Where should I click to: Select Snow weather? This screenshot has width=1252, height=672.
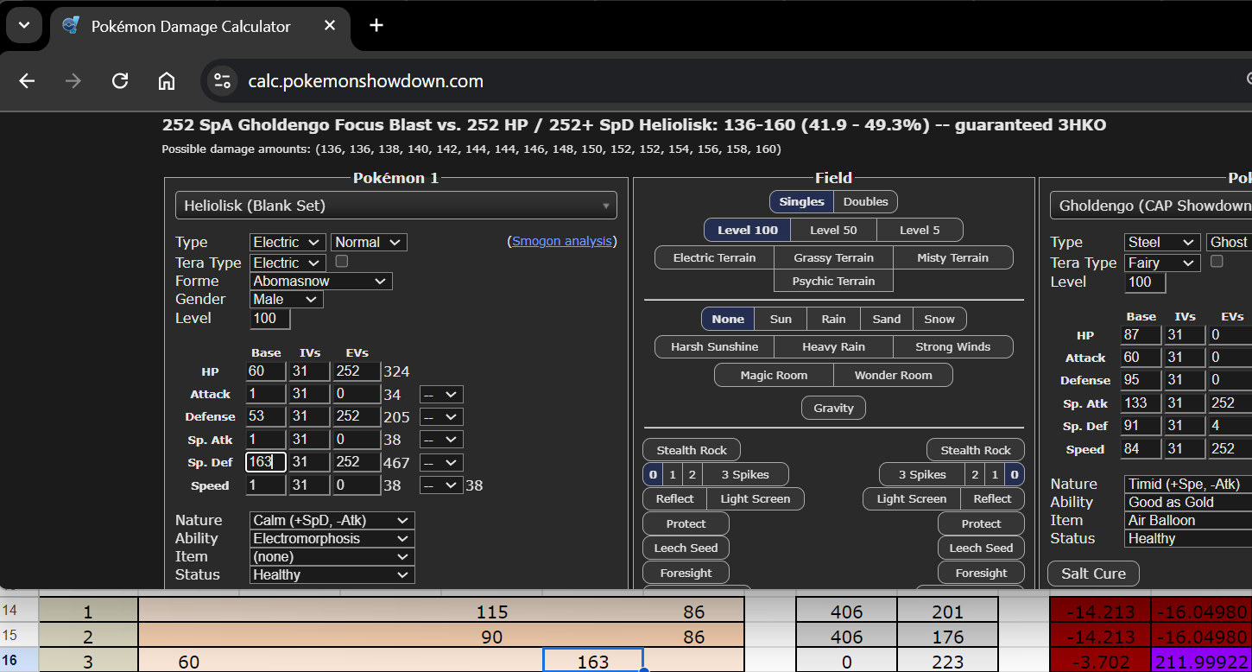coord(939,319)
